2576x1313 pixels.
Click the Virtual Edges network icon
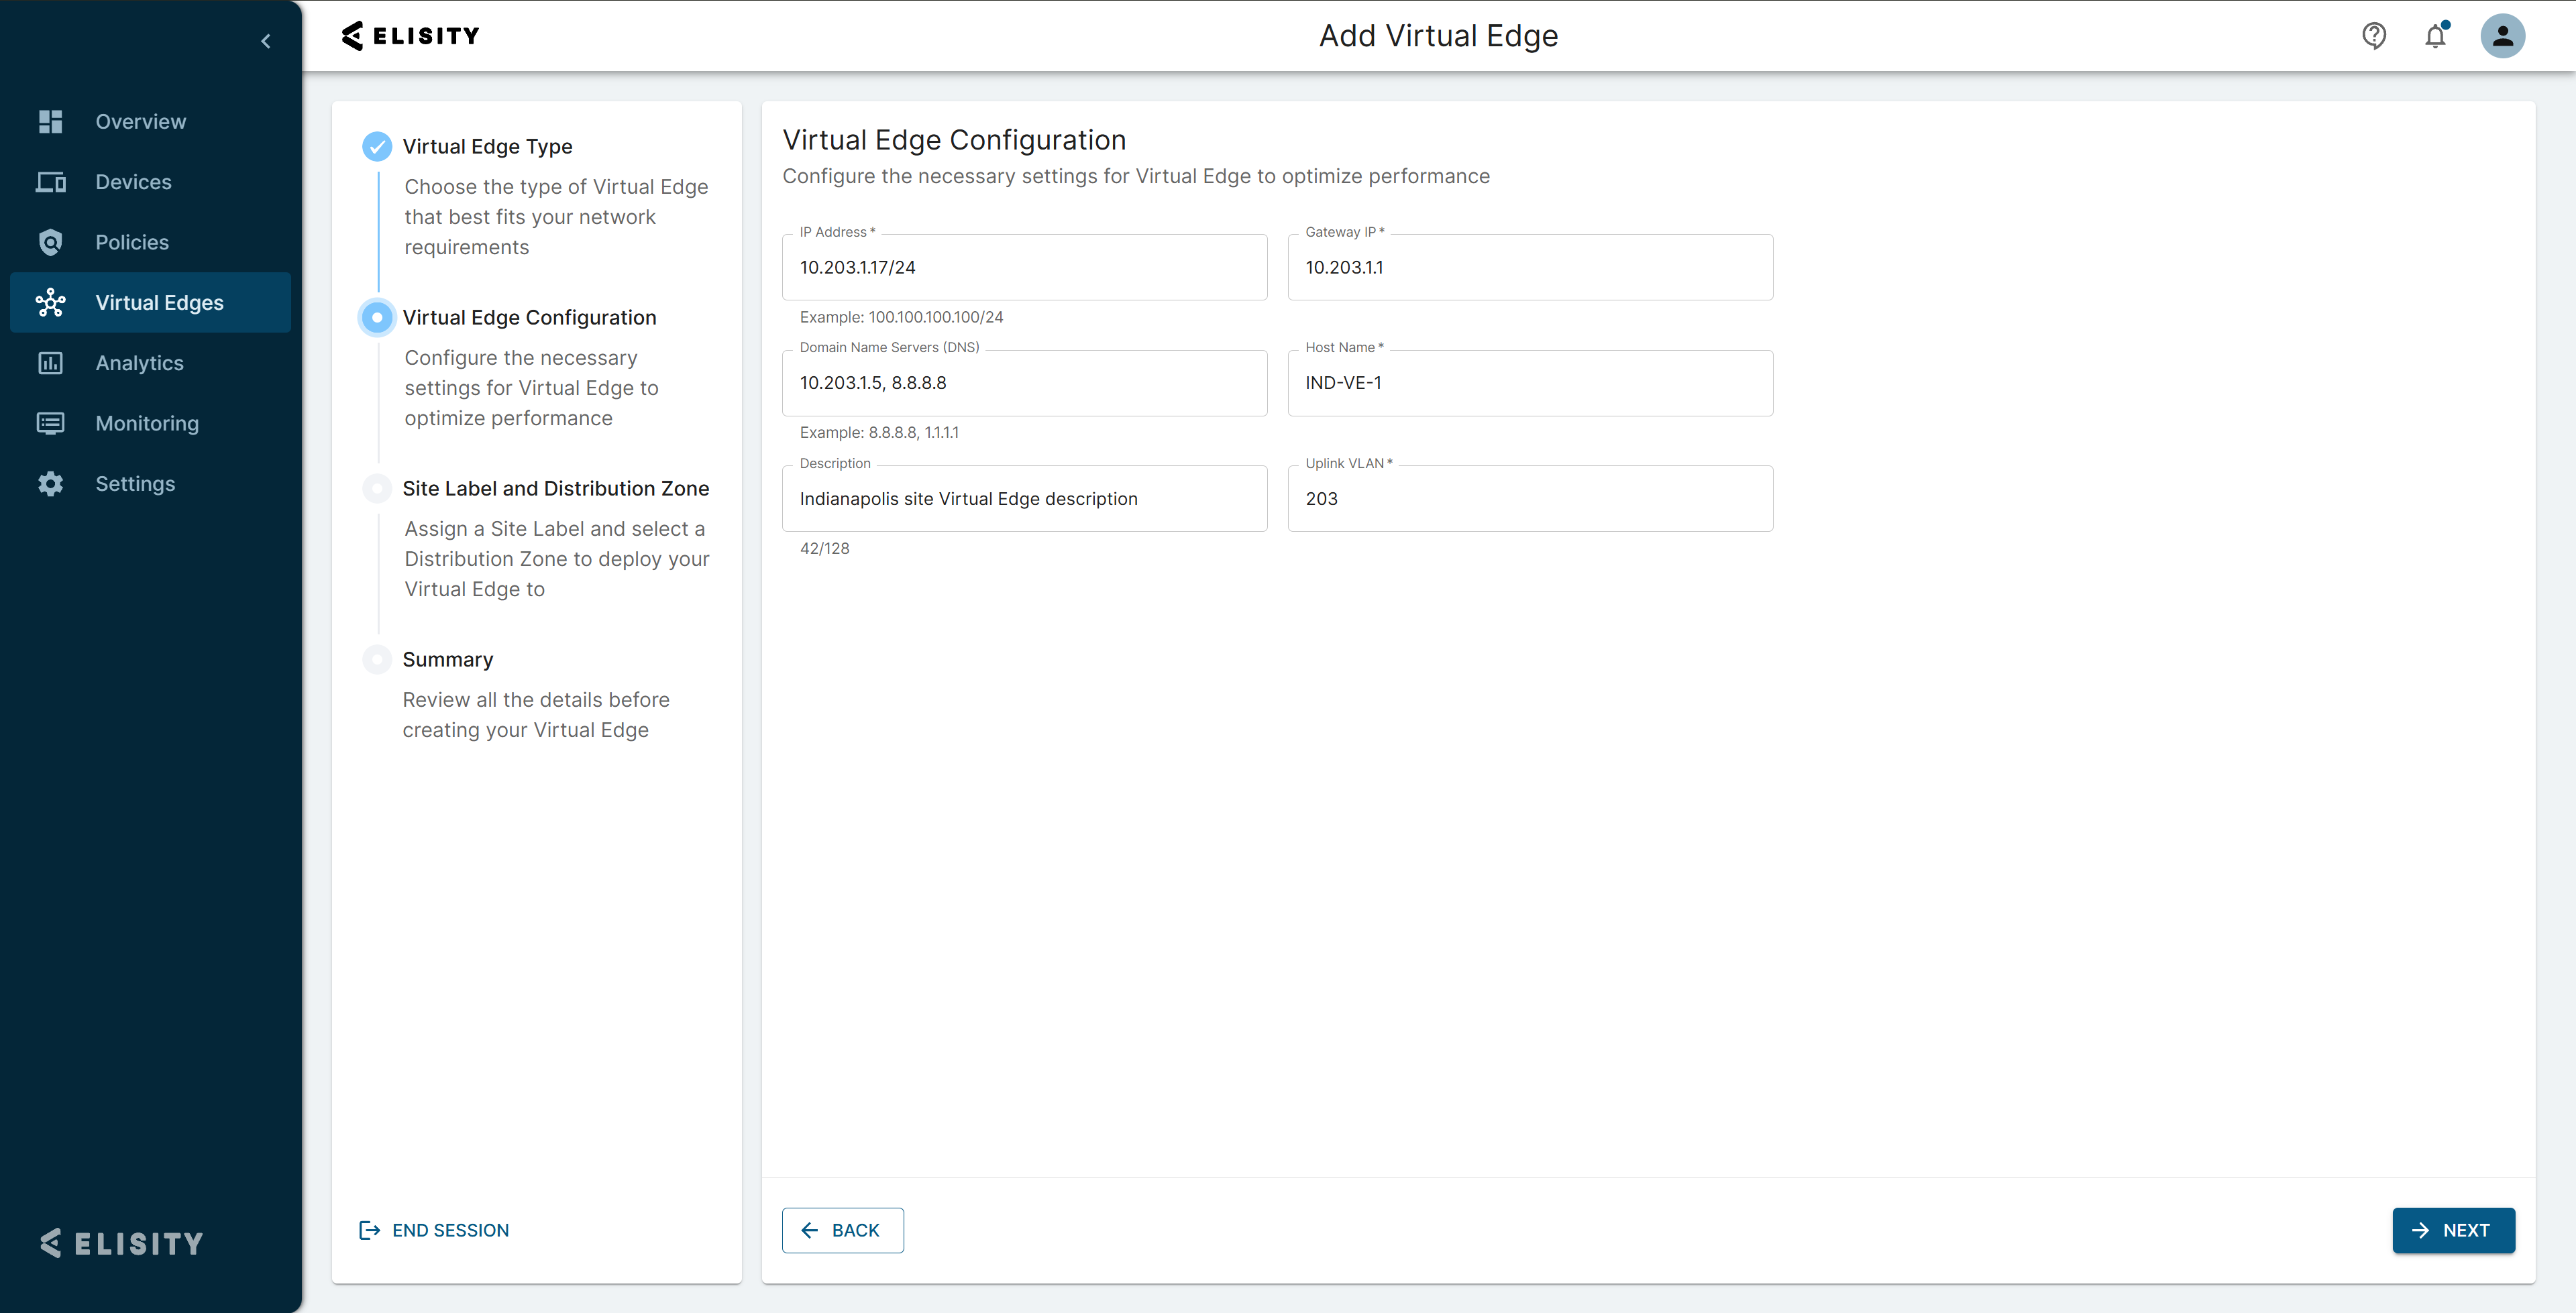click(x=50, y=302)
